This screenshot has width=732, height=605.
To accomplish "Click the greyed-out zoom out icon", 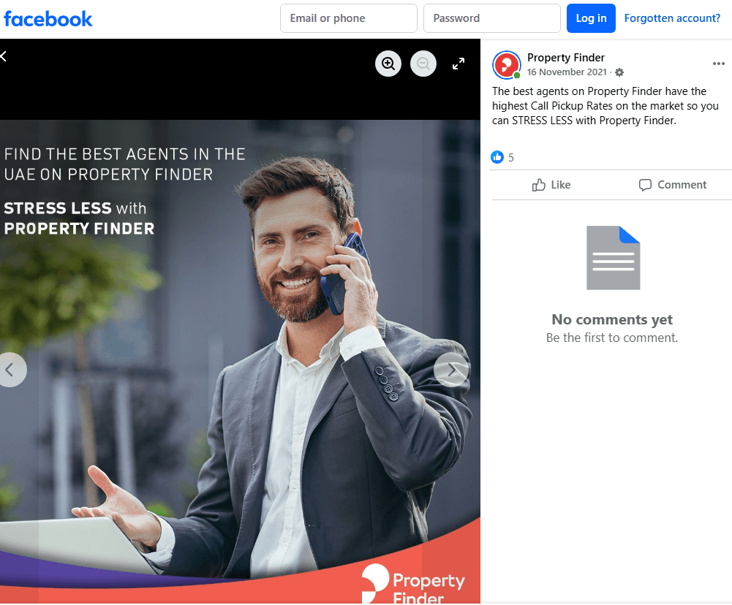I will [423, 64].
